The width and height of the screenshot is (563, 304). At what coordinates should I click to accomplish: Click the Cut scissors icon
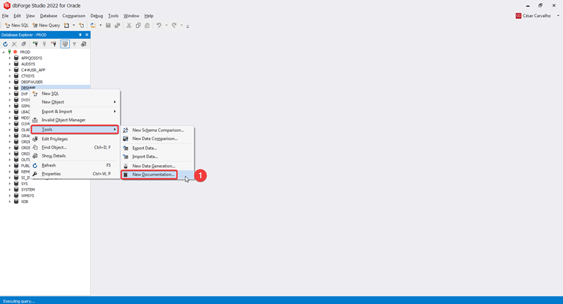(x=129, y=25)
